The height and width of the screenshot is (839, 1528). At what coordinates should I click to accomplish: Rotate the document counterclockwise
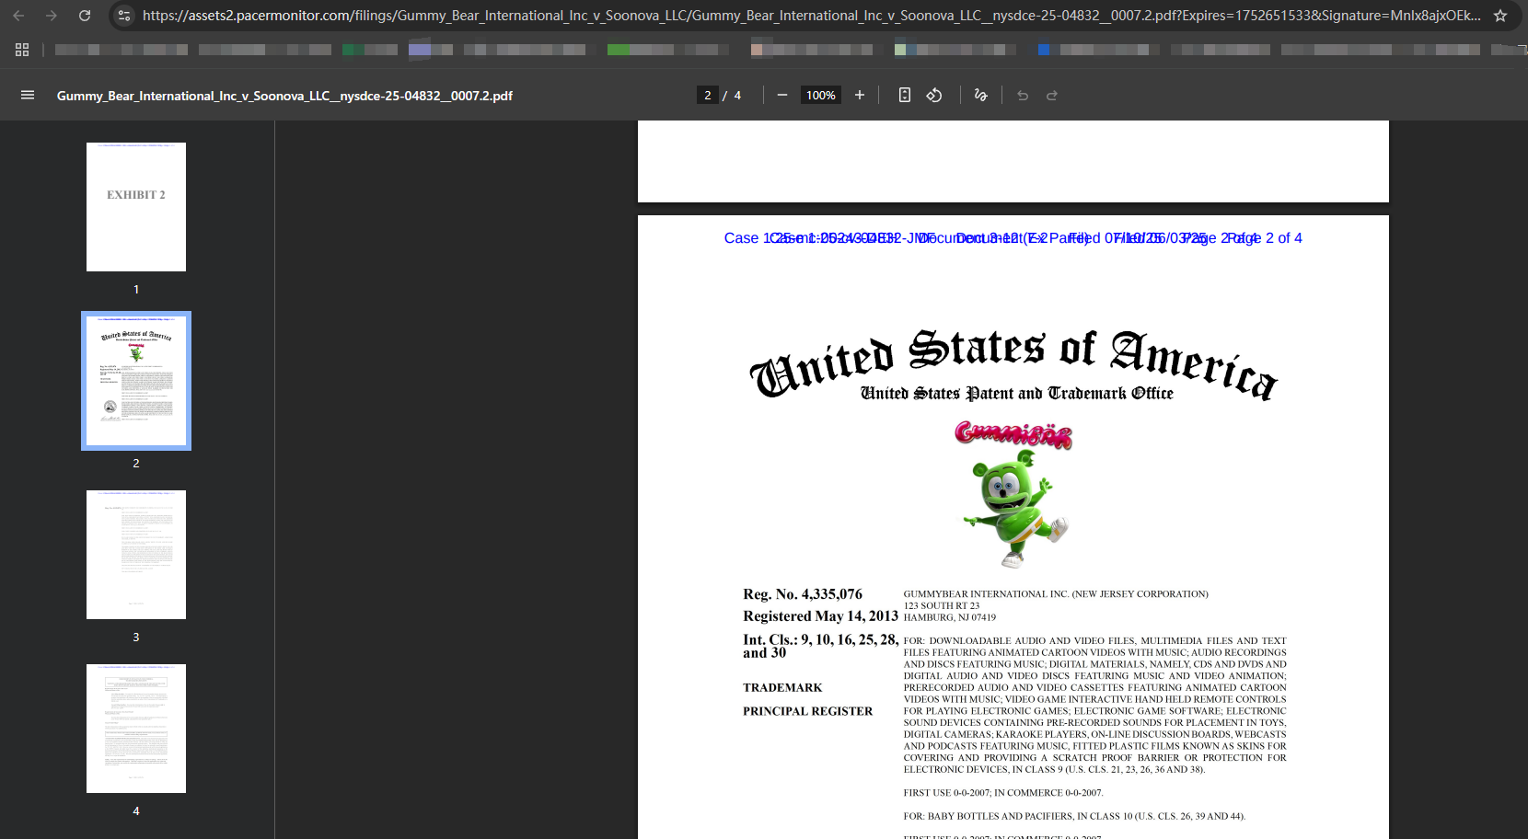(x=934, y=95)
